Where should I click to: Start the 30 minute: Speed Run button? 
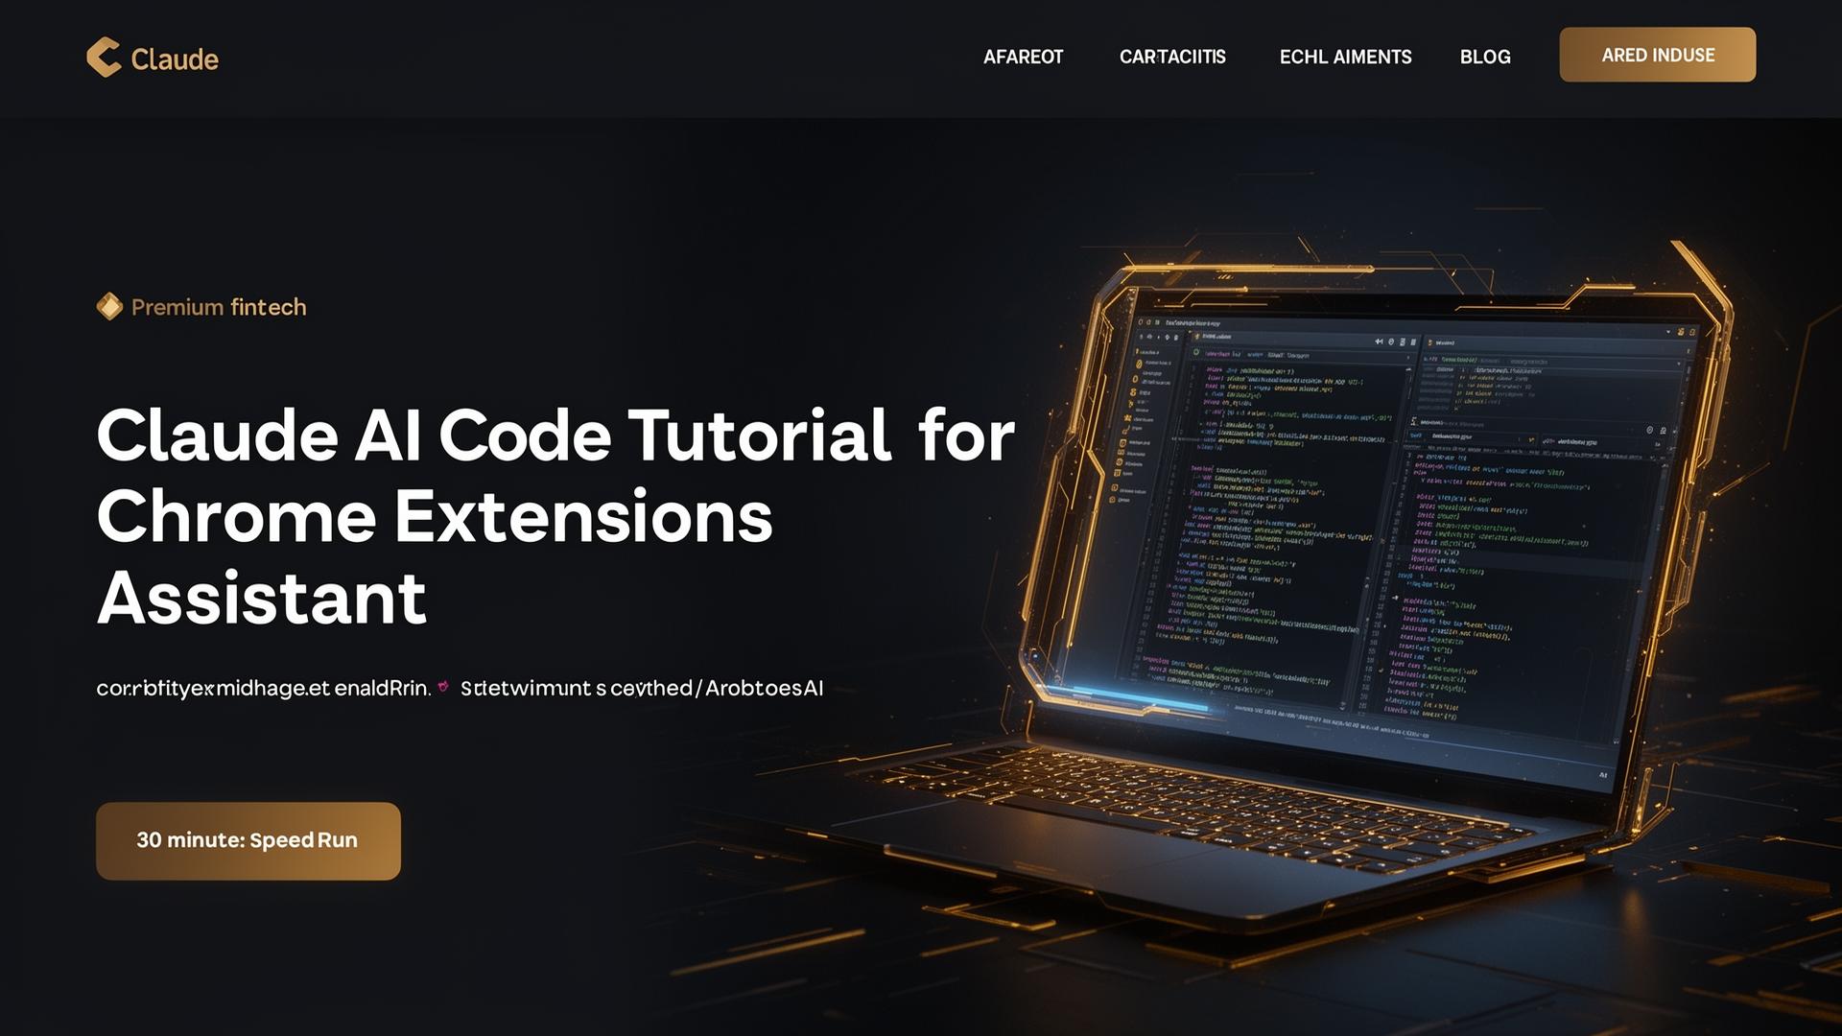[x=248, y=841]
